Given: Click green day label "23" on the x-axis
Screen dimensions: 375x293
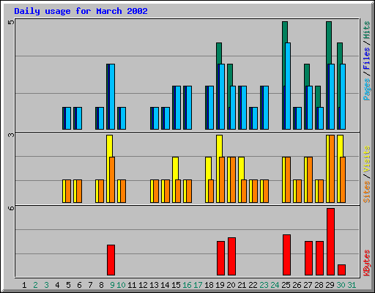Looking at the screenshot, I should [264, 285].
